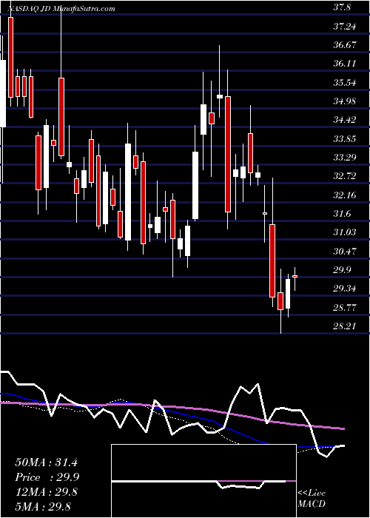Click inside the MACD histogram box
Viewport: 370px width, 518px height.
pos(203,481)
